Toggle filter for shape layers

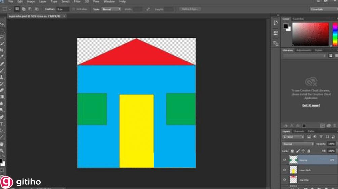coord(327,137)
